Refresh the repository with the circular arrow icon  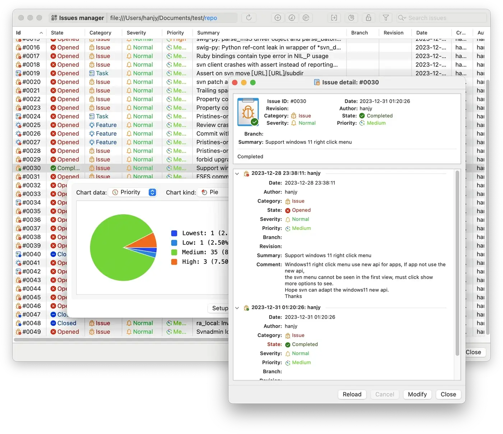(x=248, y=17)
